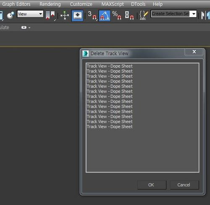Open the View reference coordinate dropdown
The image size is (210, 205).
(x=30, y=14)
